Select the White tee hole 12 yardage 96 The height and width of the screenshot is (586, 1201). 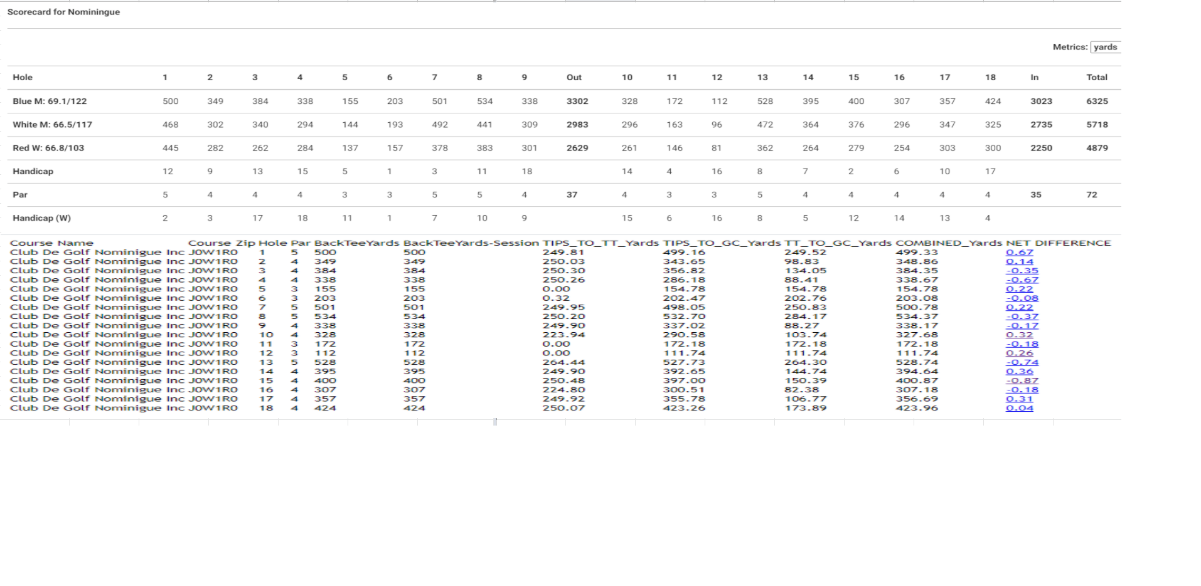[717, 125]
